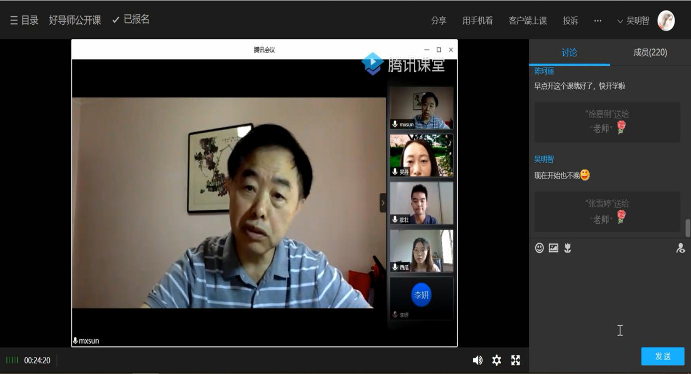Viewport: 691px width, 374px height.
Task: Open the settings gear in player bar
Action: pyautogui.click(x=496, y=360)
